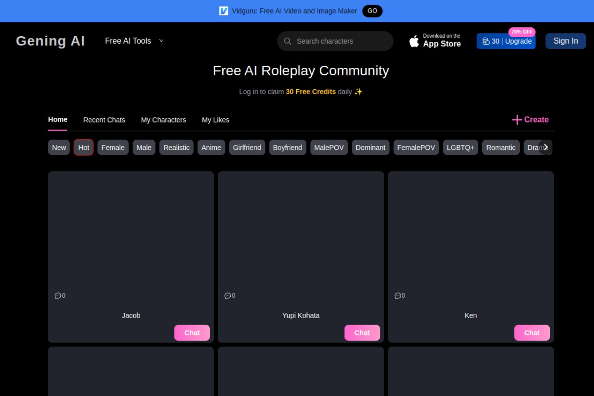This screenshot has height=396, width=594.
Task: Click the comment count icon on Ken card
Action: click(398, 296)
